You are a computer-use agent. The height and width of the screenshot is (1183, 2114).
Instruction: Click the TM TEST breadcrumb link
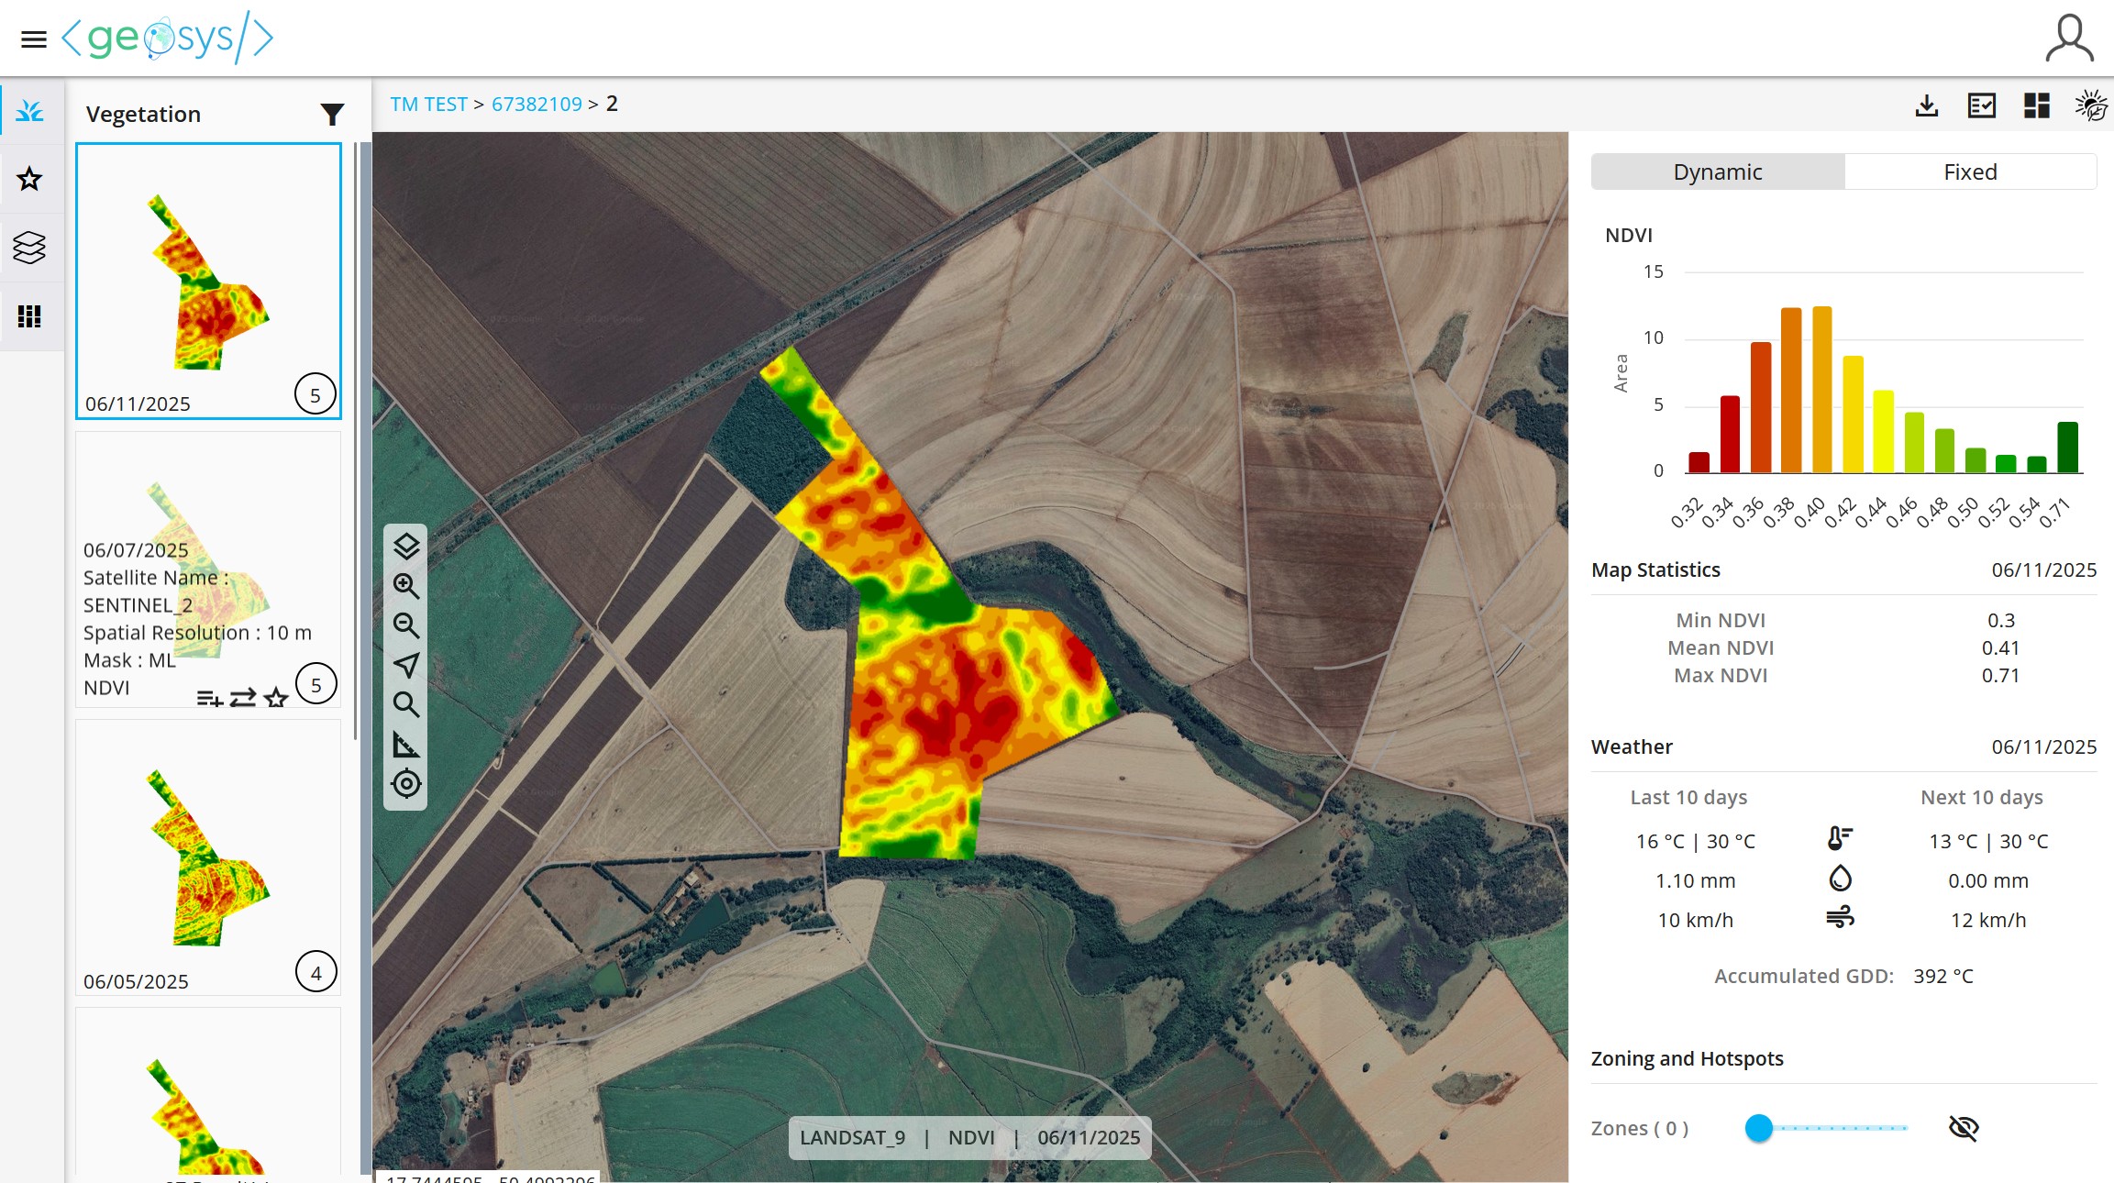tap(428, 104)
